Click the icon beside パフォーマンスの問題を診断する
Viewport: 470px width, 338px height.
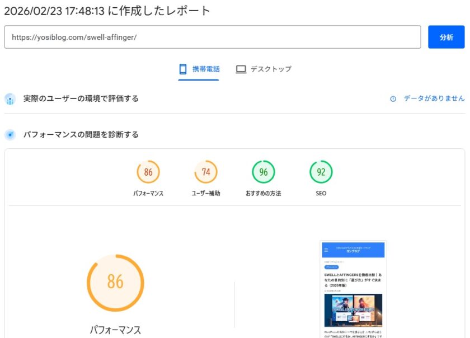[x=10, y=135]
